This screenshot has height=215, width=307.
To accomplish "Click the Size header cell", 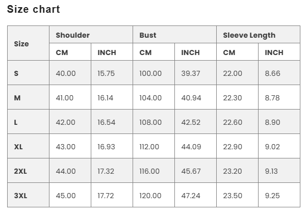I will [x=21, y=44].
